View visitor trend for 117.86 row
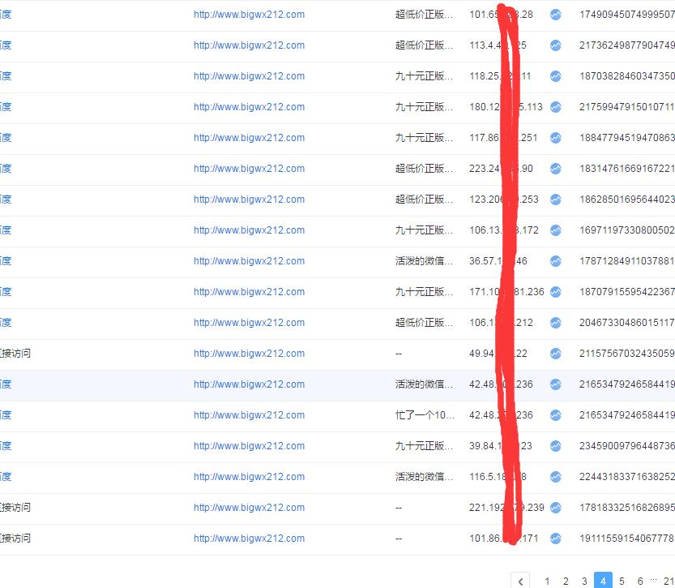675x588 pixels. coord(556,138)
